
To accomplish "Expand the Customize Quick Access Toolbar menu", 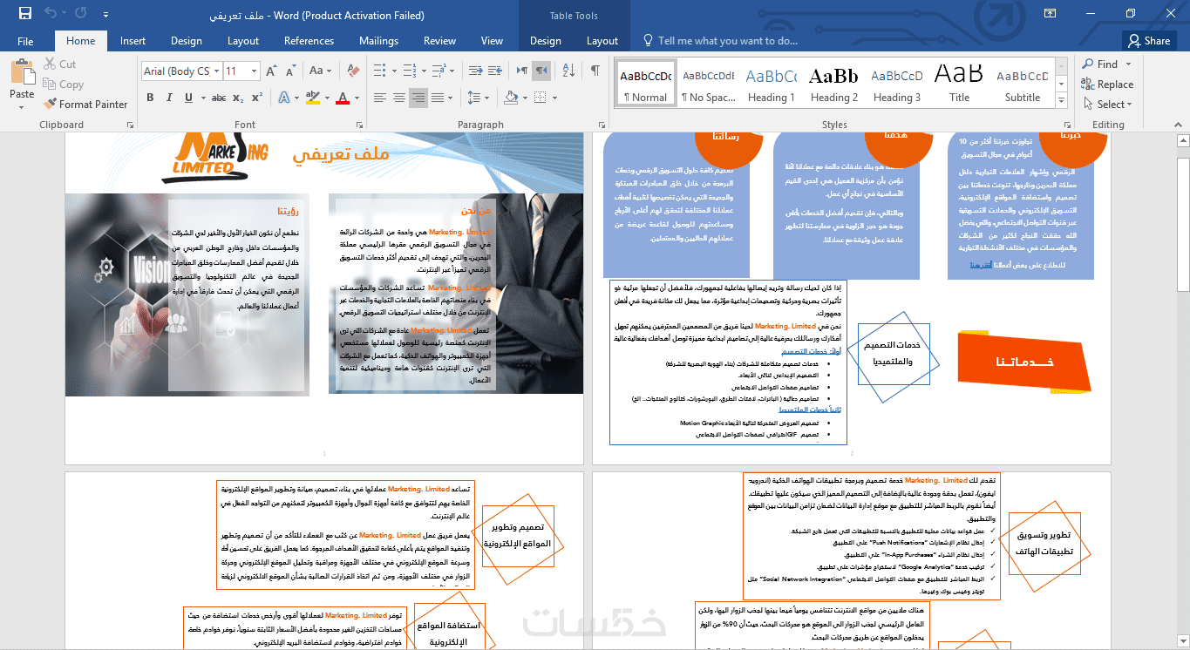I will tap(105, 14).
